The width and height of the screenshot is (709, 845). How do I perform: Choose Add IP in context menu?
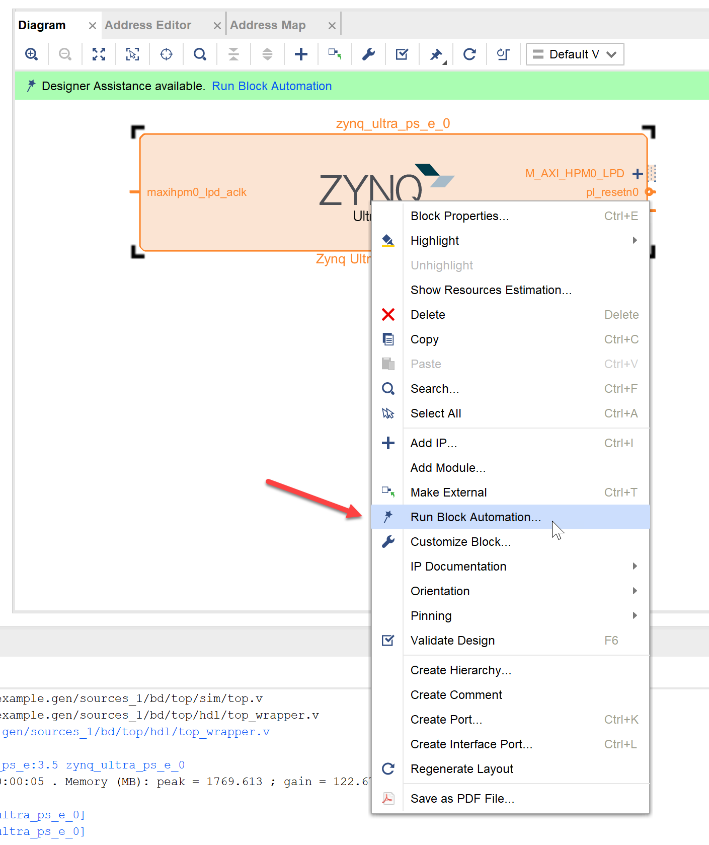point(510,443)
